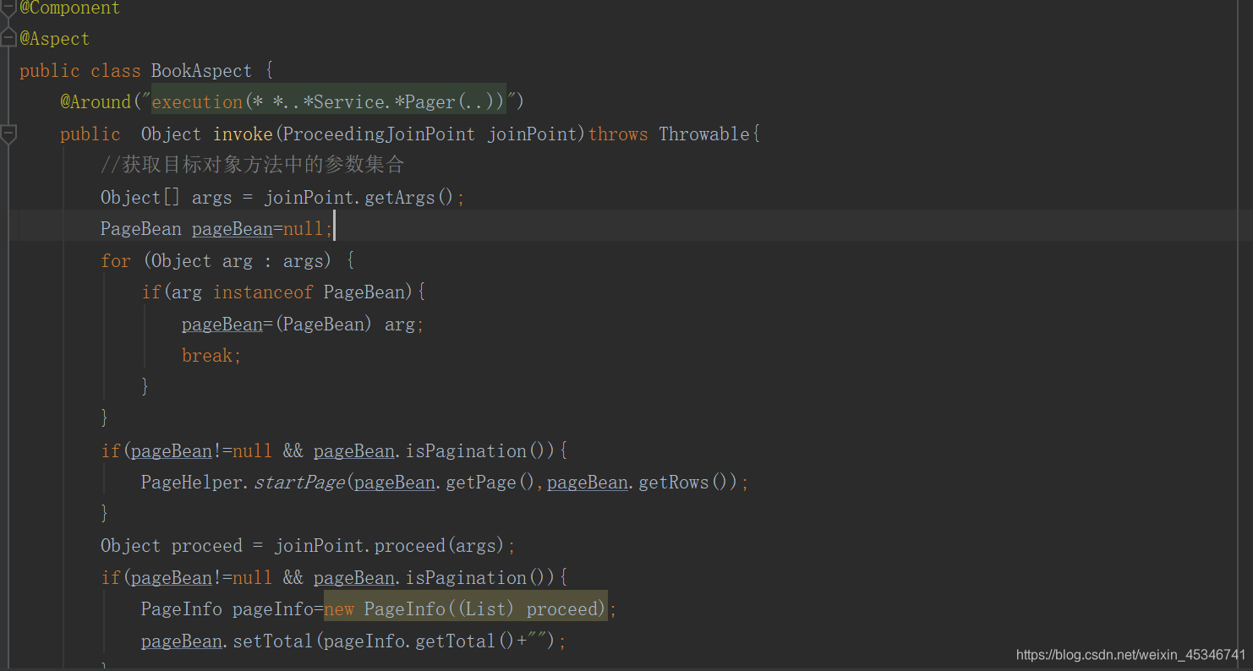Click the joinPoint.proceed(args) call
Image resolution: width=1253 pixels, height=671 pixels.
(x=390, y=546)
